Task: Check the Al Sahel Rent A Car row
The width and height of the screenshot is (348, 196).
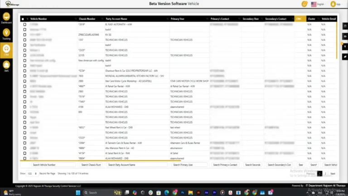Action: point(24,153)
